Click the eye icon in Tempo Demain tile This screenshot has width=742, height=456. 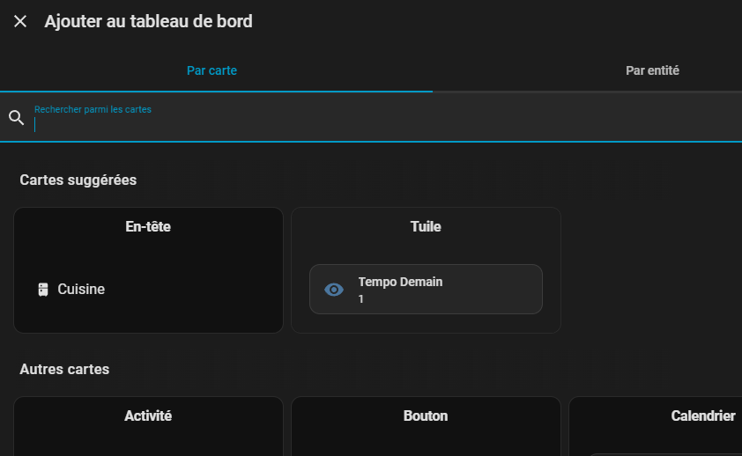click(x=334, y=290)
